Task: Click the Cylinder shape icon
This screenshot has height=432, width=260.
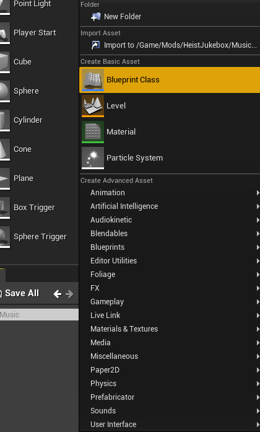Action: point(5,120)
